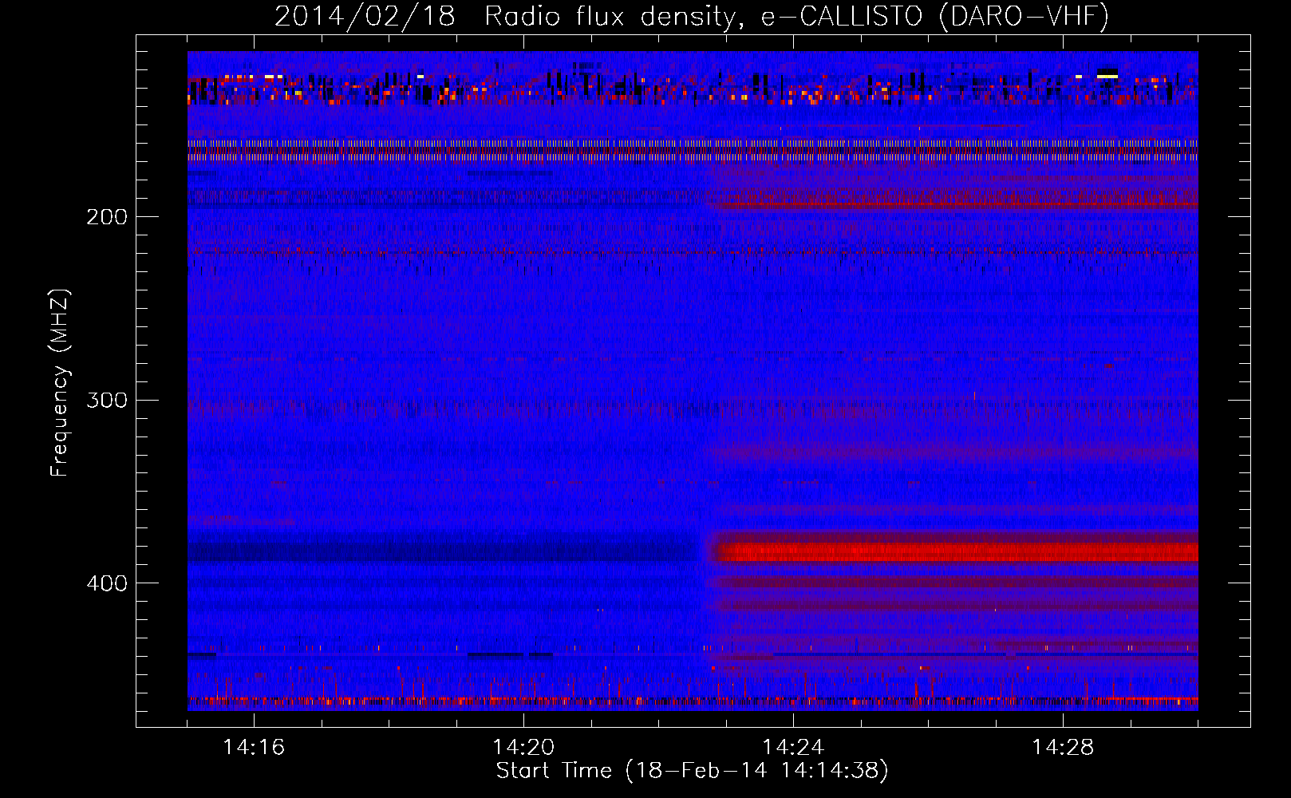Click the 14:24 time tick label

point(793,747)
